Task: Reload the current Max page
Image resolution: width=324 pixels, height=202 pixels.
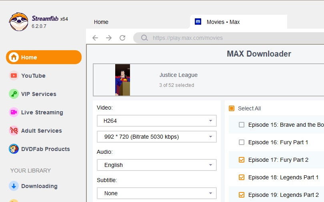Action: pos(122,38)
